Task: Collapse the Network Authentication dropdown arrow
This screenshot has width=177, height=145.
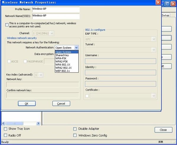Action: point(76,47)
